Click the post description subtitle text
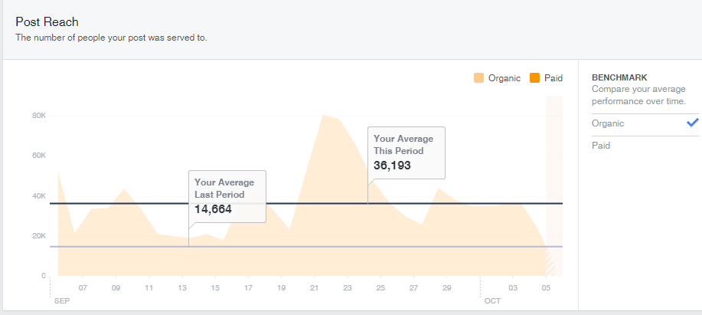Screen dimensions: 702x315 pos(112,38)
